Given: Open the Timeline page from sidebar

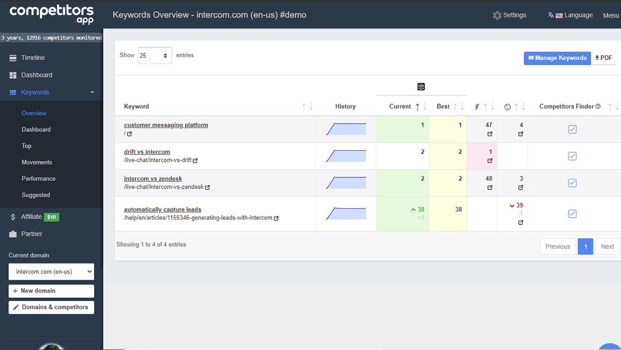Looking at the screenshot, I should (x=33, y=58).
